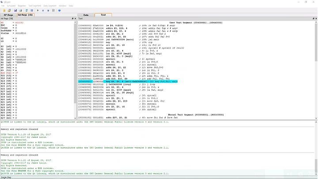Click the Single Step toolbar icon
Viewport: 318px width, 179px height.
(53, 10)
